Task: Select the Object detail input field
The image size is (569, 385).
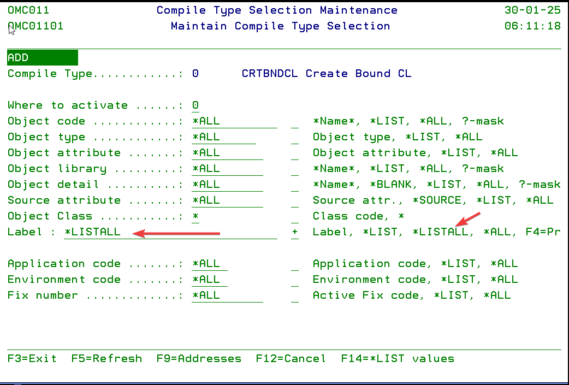Action: tap(227, 185)
